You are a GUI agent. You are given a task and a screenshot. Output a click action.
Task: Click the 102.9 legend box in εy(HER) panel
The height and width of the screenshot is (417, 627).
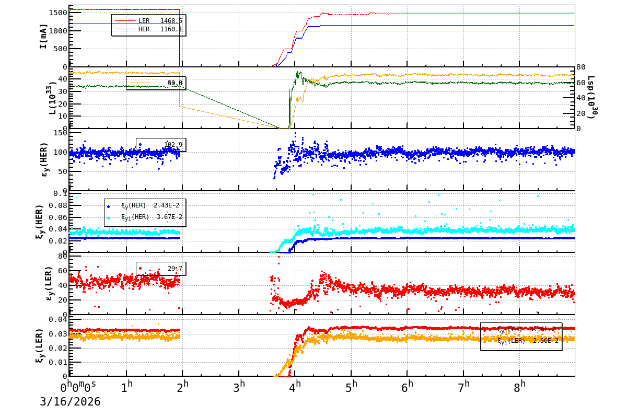coord(160,145)
